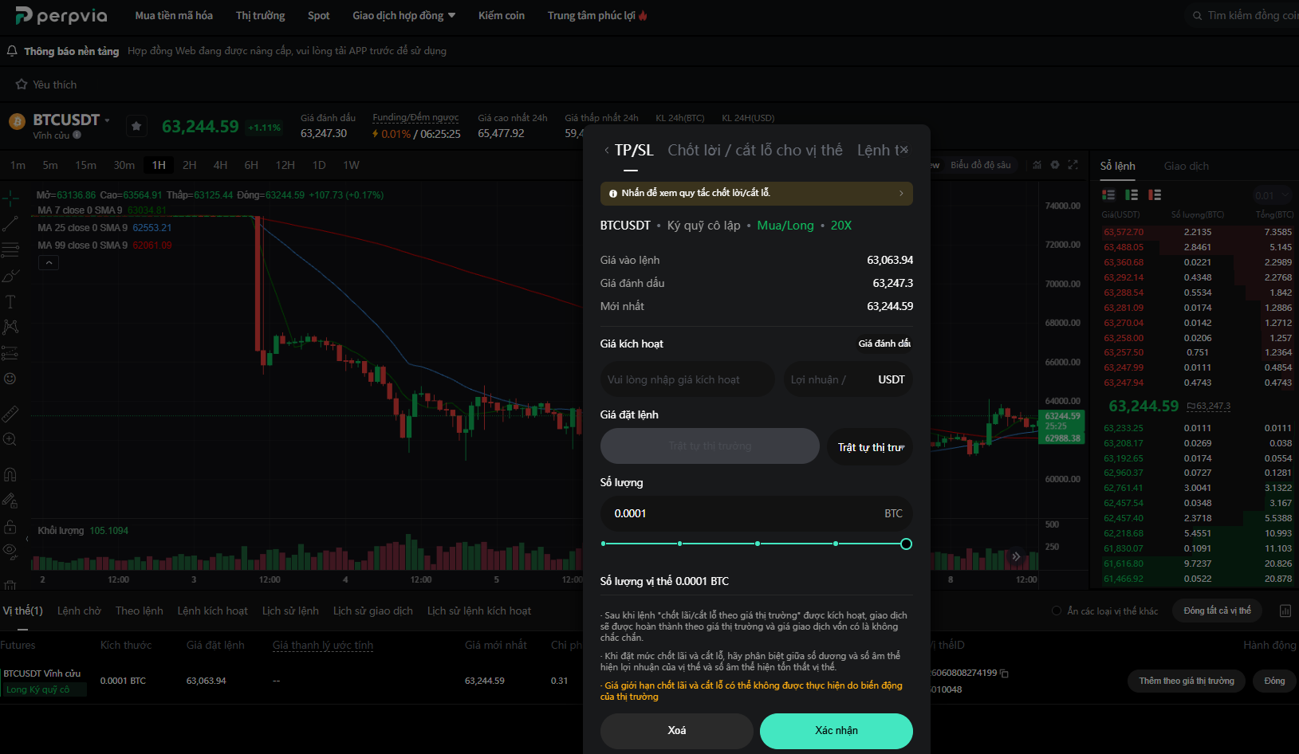This screenshot has height=754, width=1299.
Task: Open the Giao dịch trades tab
Action: (1186, 166)
